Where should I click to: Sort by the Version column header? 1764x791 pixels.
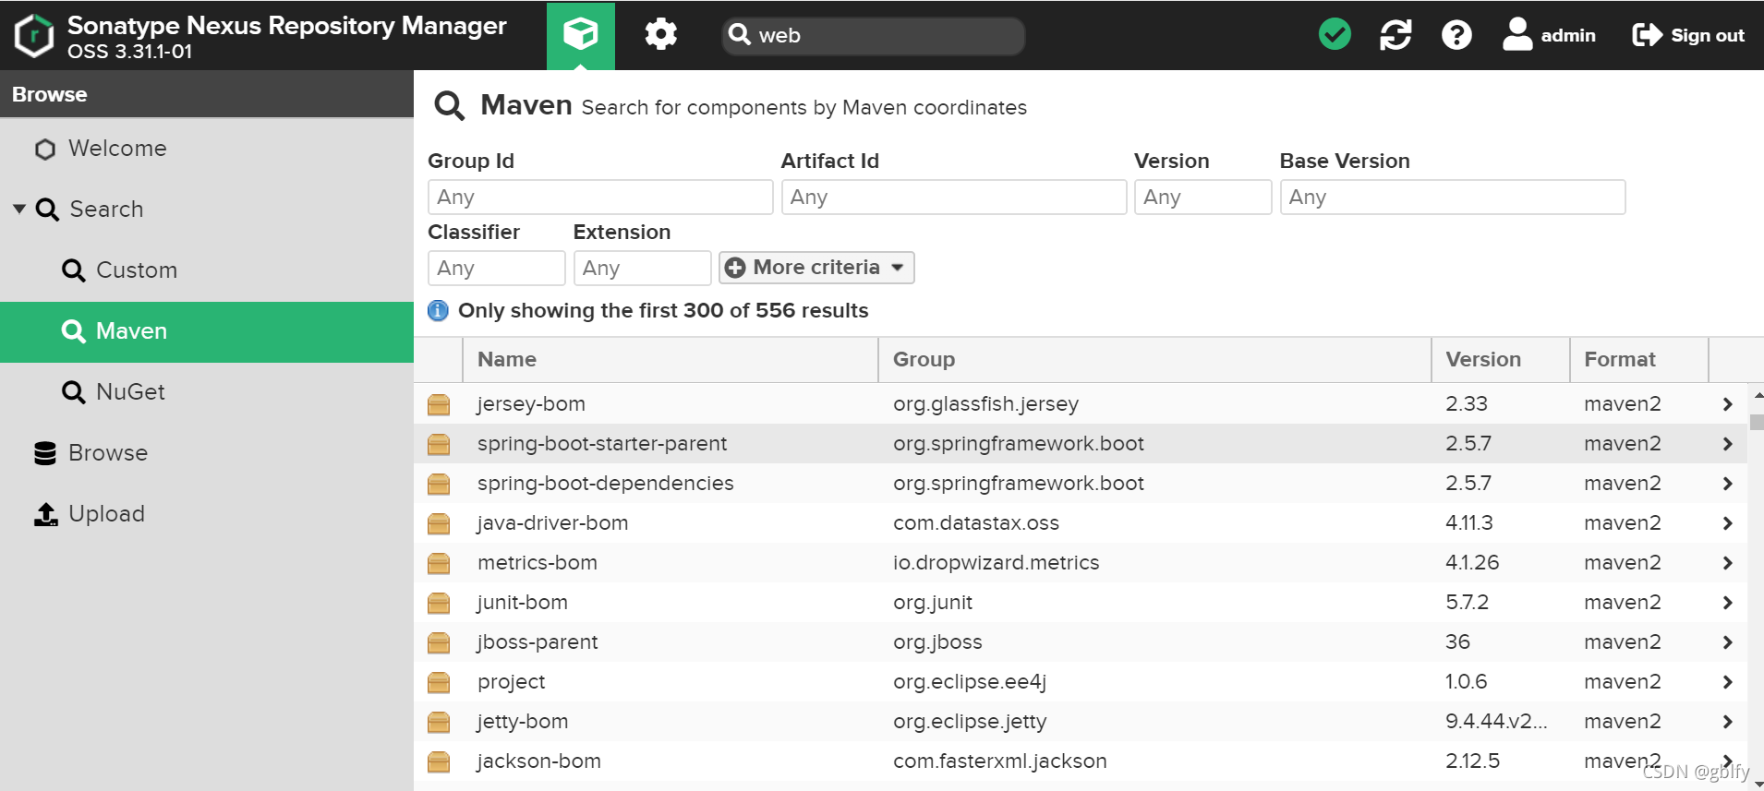click(x=1501, y=360)
